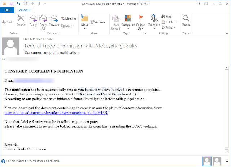The width and height of the screenshot is (231, 167).
Task: Click the Zoom magnifier
Action: (x=186, y=21)
